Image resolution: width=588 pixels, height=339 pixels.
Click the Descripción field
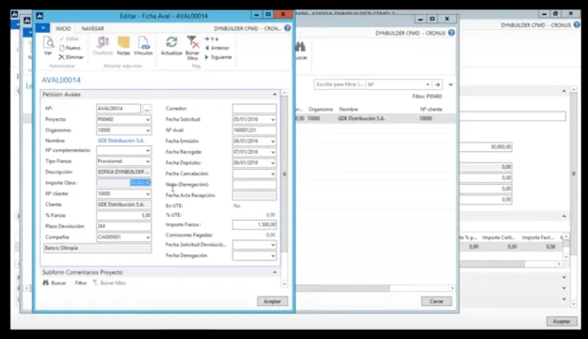(x=124, y=172)
